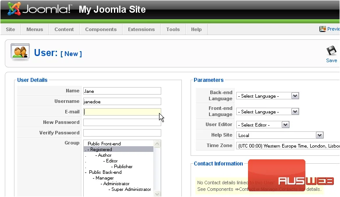Click the Save floppy disk icon
Screen dimensions: 340x197
331,51
